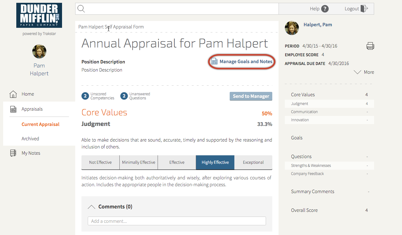402x235 pixels.
Task: Click the Add a comment field
Action: coord(177,221)
